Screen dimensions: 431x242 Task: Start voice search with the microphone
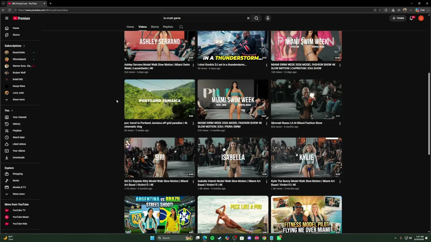click(x=268, y=18)
